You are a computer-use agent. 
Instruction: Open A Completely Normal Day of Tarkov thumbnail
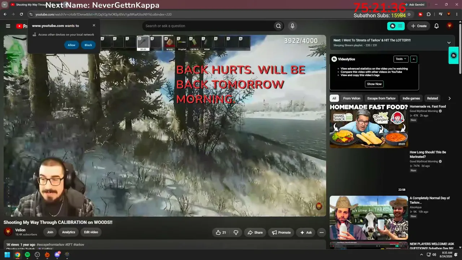[369, 218]
